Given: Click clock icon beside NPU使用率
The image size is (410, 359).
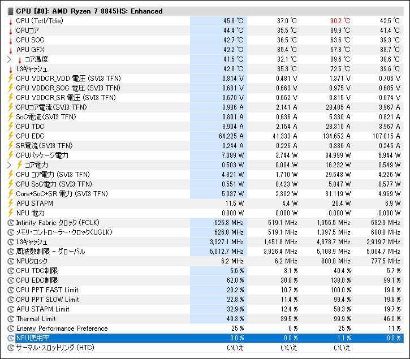Looking at the screenshot, I should coord(11,338).
